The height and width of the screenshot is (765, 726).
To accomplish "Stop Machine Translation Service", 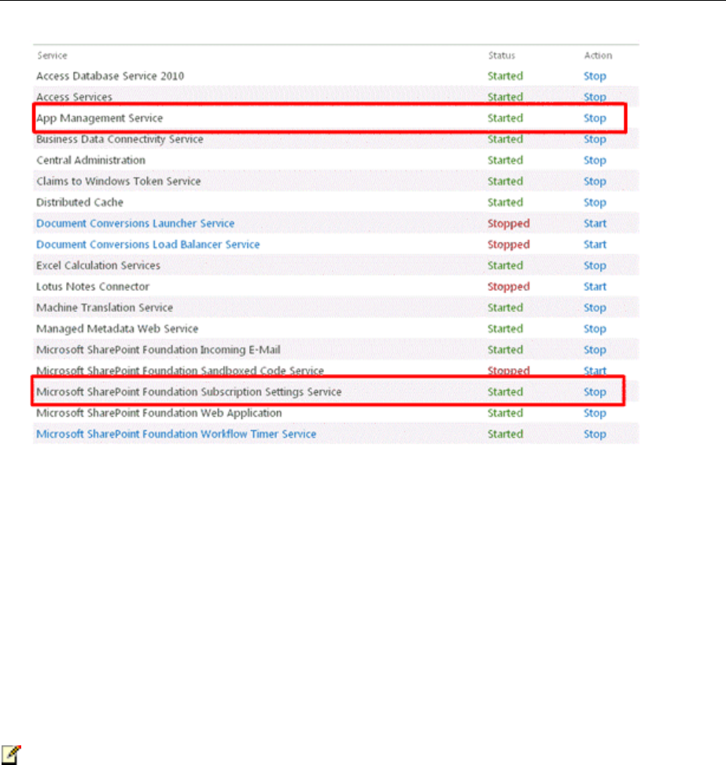I will (x=595, y=308).
